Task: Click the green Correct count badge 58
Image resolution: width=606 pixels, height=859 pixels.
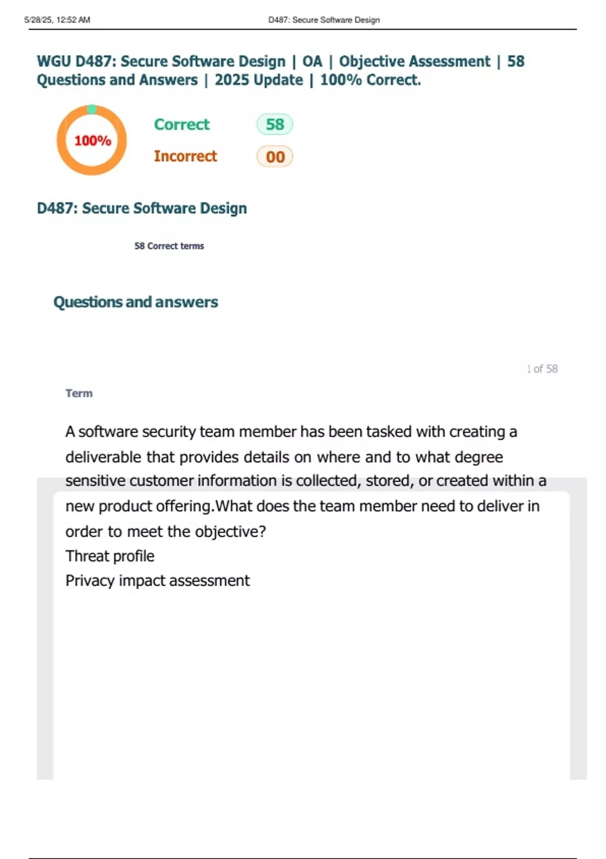Action: (275, 124)
